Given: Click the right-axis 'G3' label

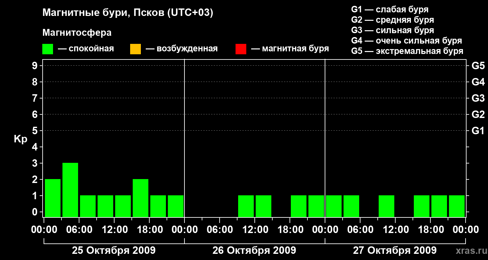Looking at the screenshot, I should click(x=478, y=98).
